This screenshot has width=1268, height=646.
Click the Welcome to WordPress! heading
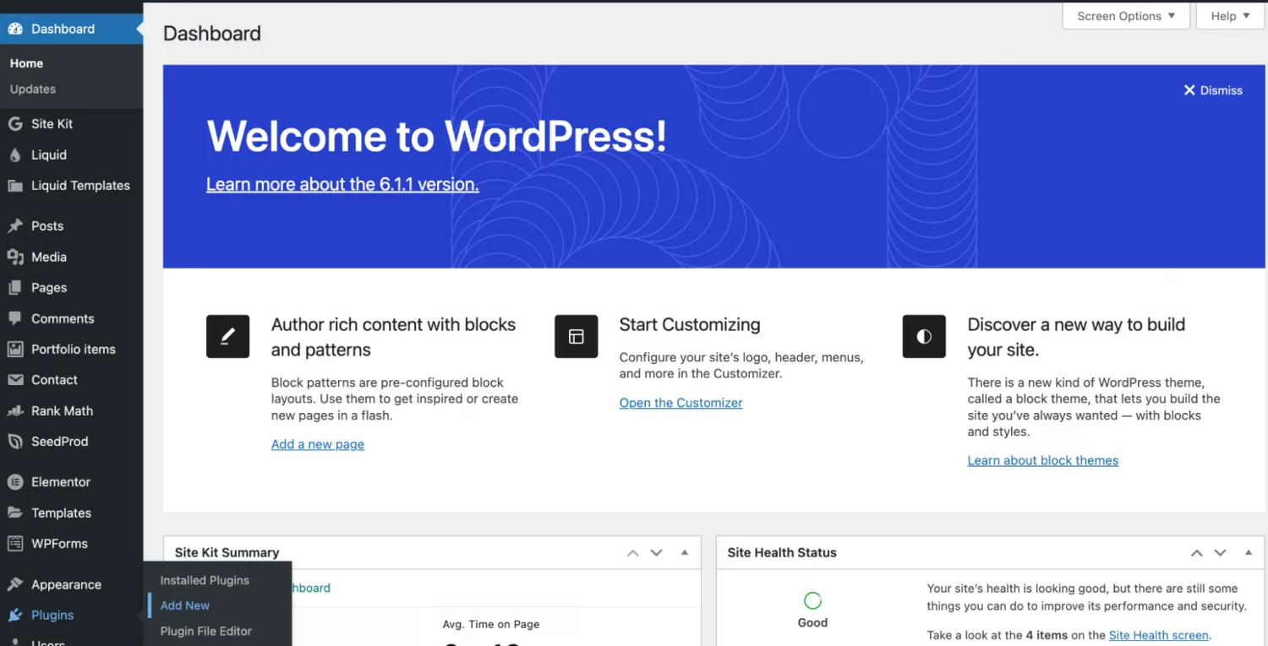pos(437,136)
